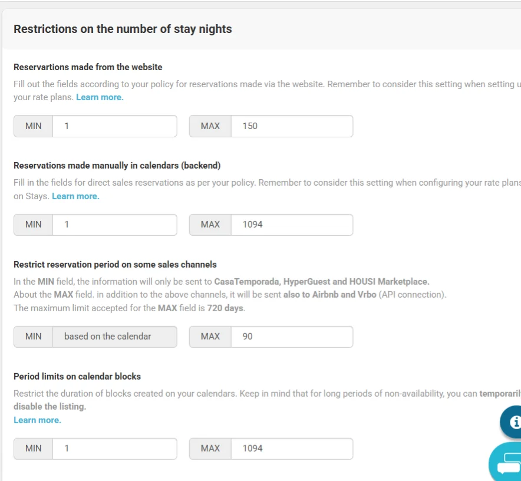This screenshot has width=521, height=481.
Task: Click the MAX label for website reservations
Action: click(x=210, y=126)
